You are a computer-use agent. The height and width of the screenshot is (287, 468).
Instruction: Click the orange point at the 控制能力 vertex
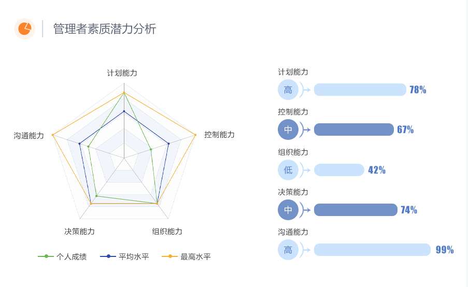(195, 135)
